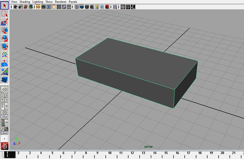
Task: Open the panel layout dropdown arrow
Action: coord(4,139)
